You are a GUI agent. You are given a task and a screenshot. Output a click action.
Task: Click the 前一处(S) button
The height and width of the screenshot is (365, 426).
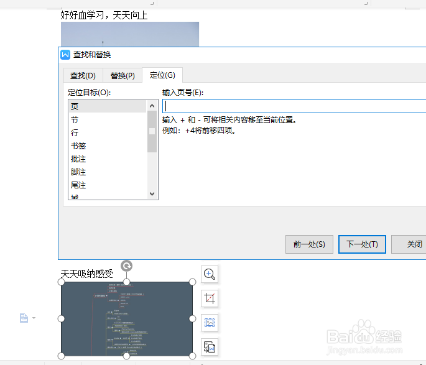pos(309,244)
